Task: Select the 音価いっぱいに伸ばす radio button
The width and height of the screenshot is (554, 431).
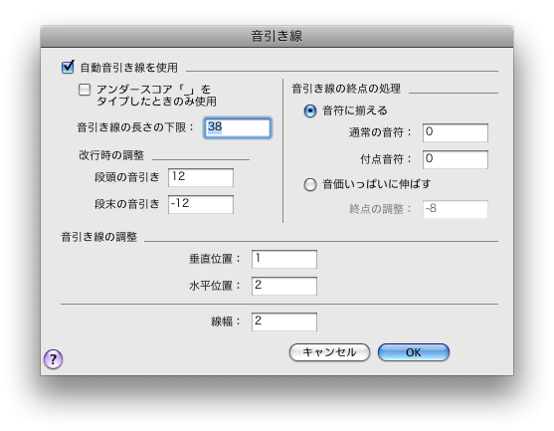Action: (x=310, y=184)
